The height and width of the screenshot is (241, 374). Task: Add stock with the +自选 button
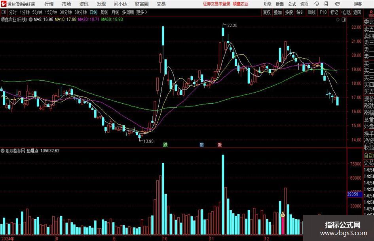pos(346,12)
